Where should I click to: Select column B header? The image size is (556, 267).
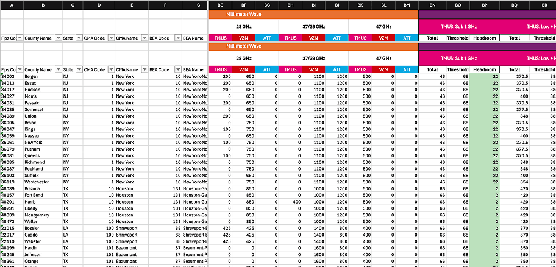pos(43,5)
